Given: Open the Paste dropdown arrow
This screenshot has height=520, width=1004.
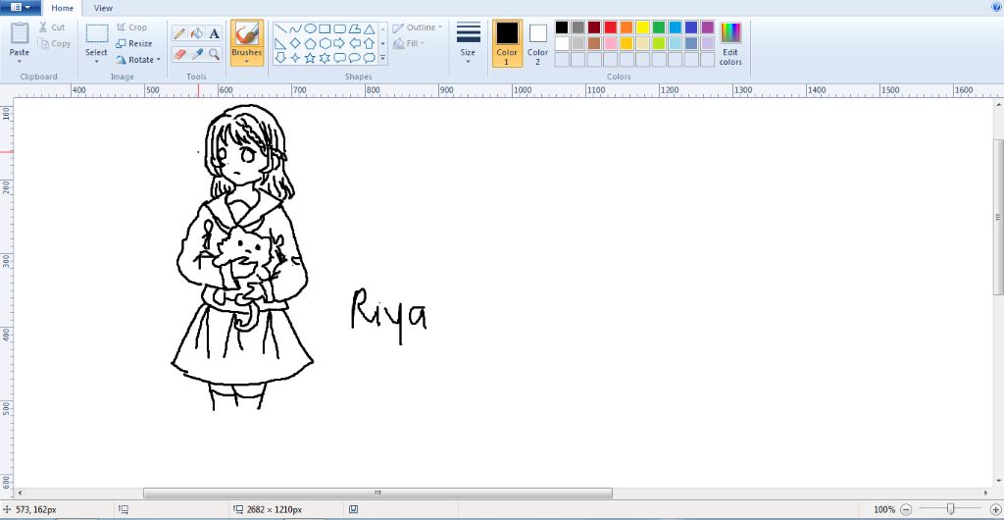Looking at the screenshot, I should tap(20, 62).
